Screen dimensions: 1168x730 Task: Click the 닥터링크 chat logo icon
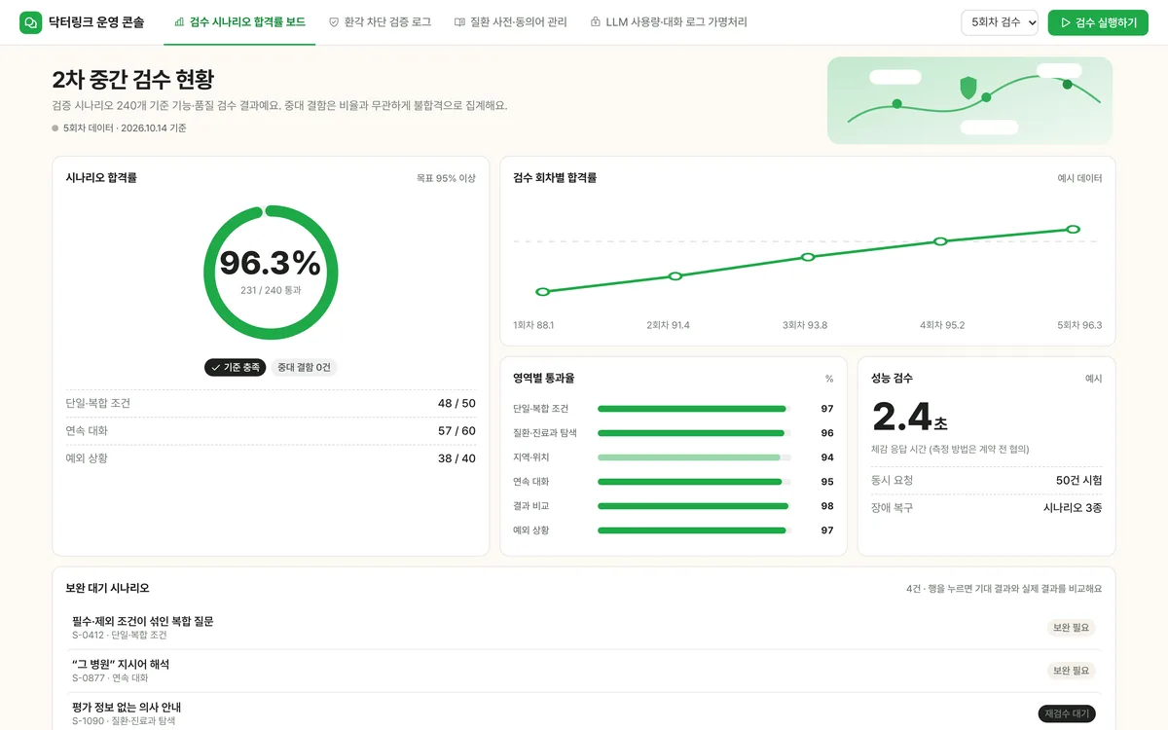tap(31, 22)
